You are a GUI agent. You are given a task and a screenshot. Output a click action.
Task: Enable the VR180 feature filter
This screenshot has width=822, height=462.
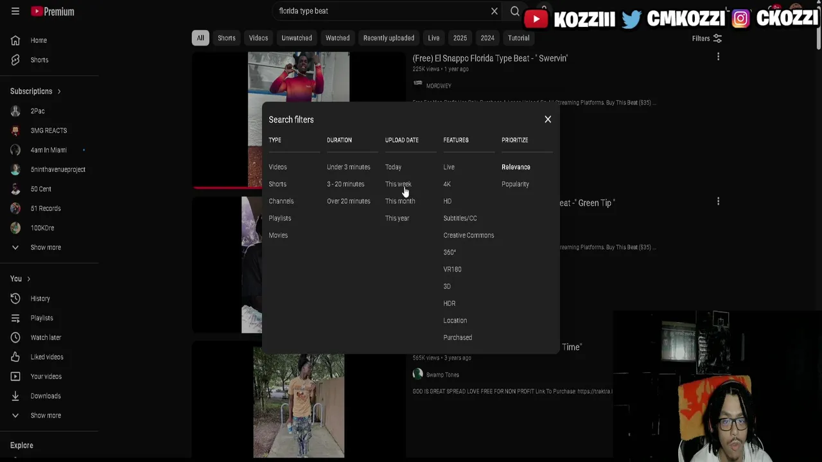(x=452, y=269)
